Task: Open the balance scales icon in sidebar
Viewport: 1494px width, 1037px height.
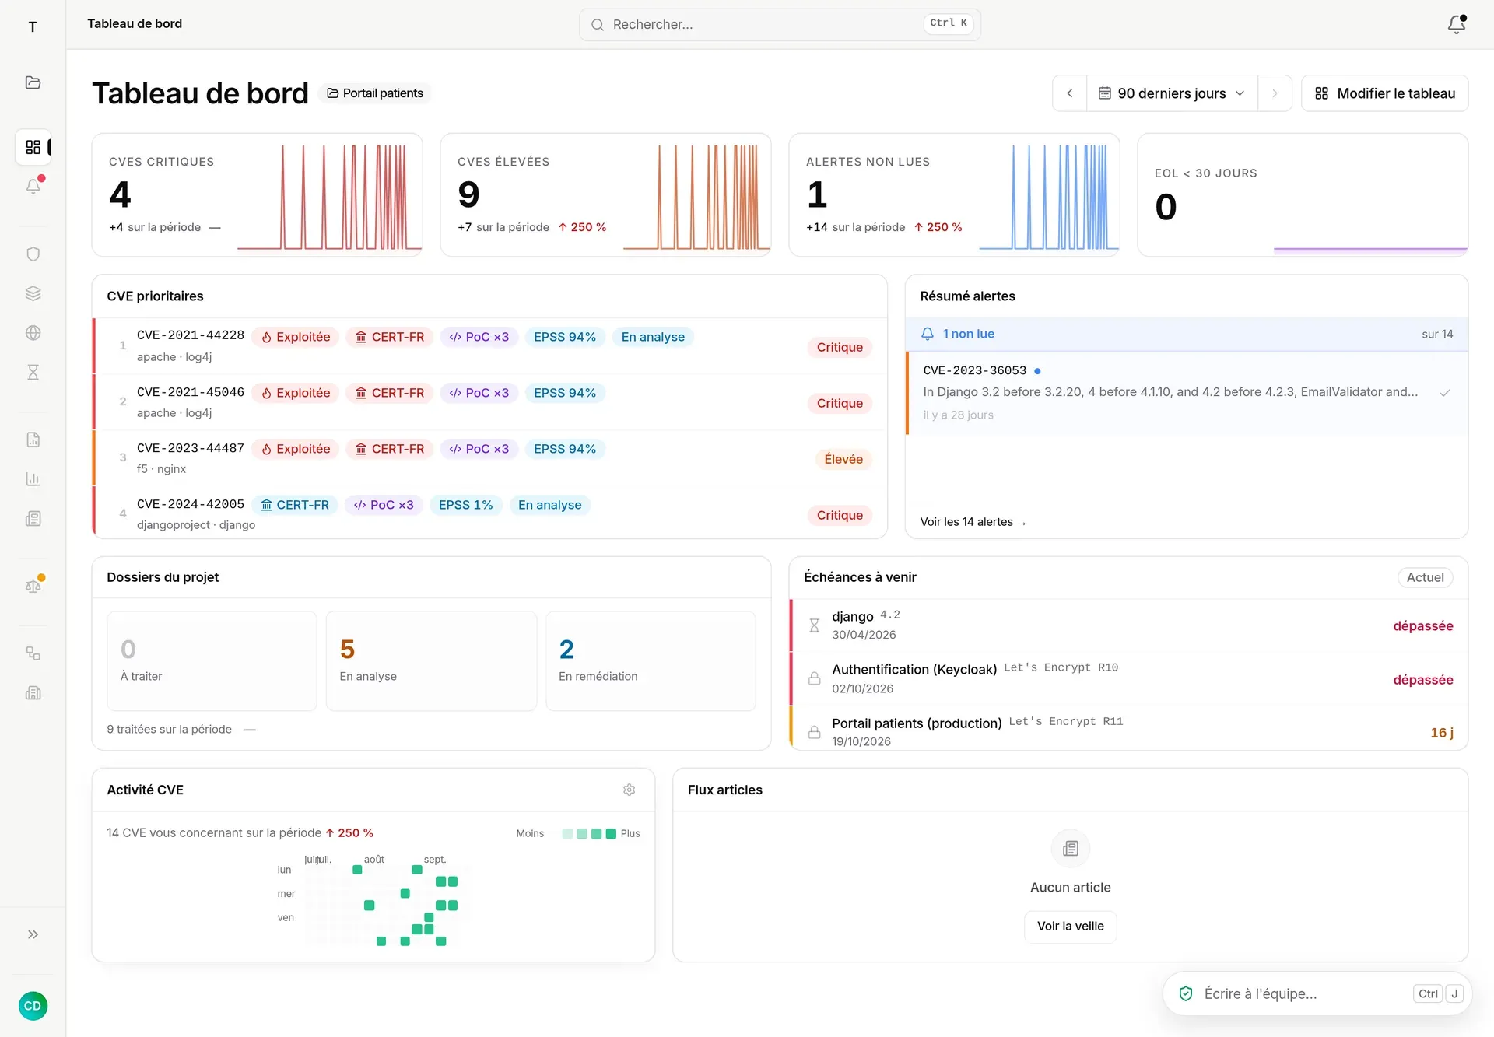Action: coord(33,586)
